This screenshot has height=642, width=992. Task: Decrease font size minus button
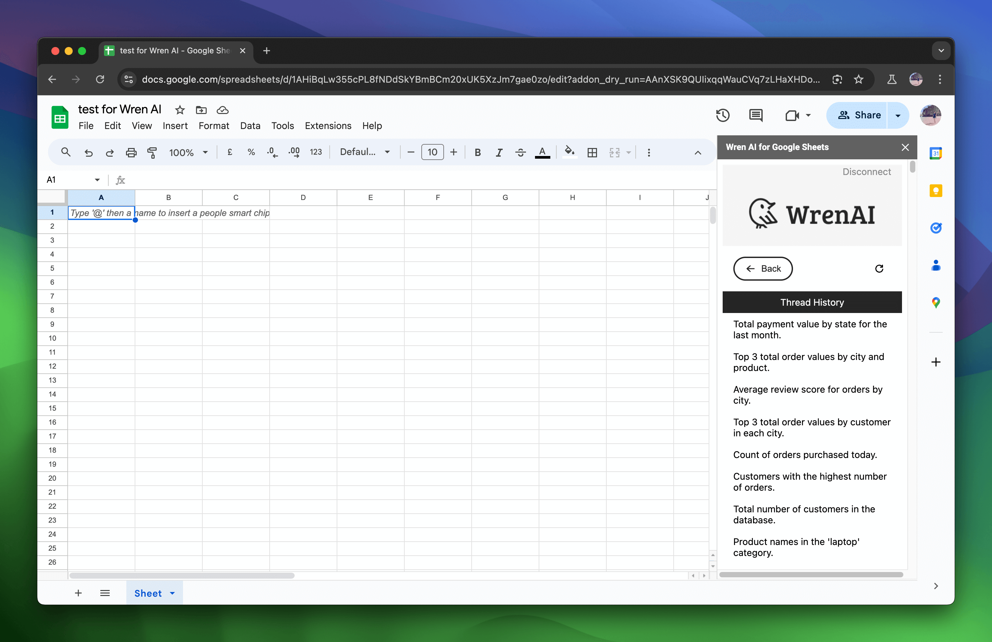[411, 152]
